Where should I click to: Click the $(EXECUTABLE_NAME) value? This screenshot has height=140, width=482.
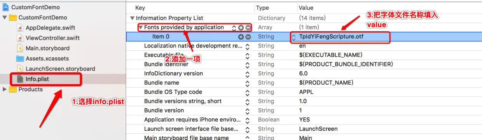pyautogui.click(x=330, y=55)
